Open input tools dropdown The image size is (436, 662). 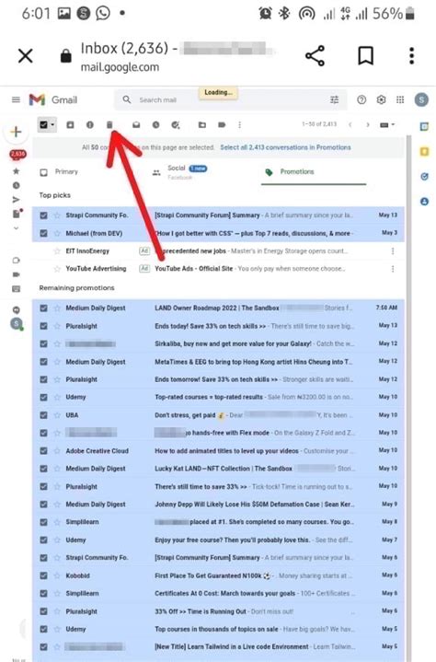(387, 124)
